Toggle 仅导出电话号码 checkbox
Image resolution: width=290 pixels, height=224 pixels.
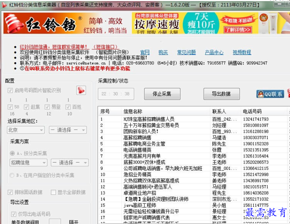[14, 214]
